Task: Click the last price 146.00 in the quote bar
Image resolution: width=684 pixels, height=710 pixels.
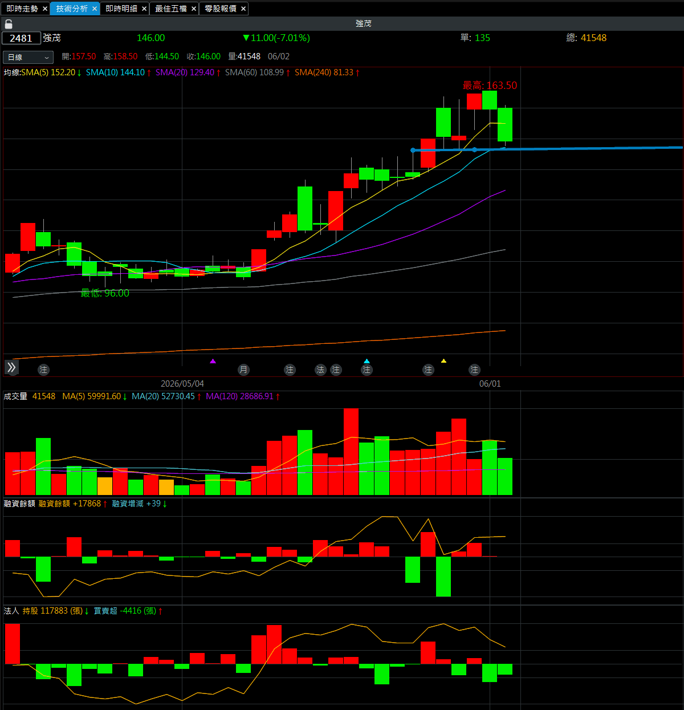Action: tap(151, 38)
